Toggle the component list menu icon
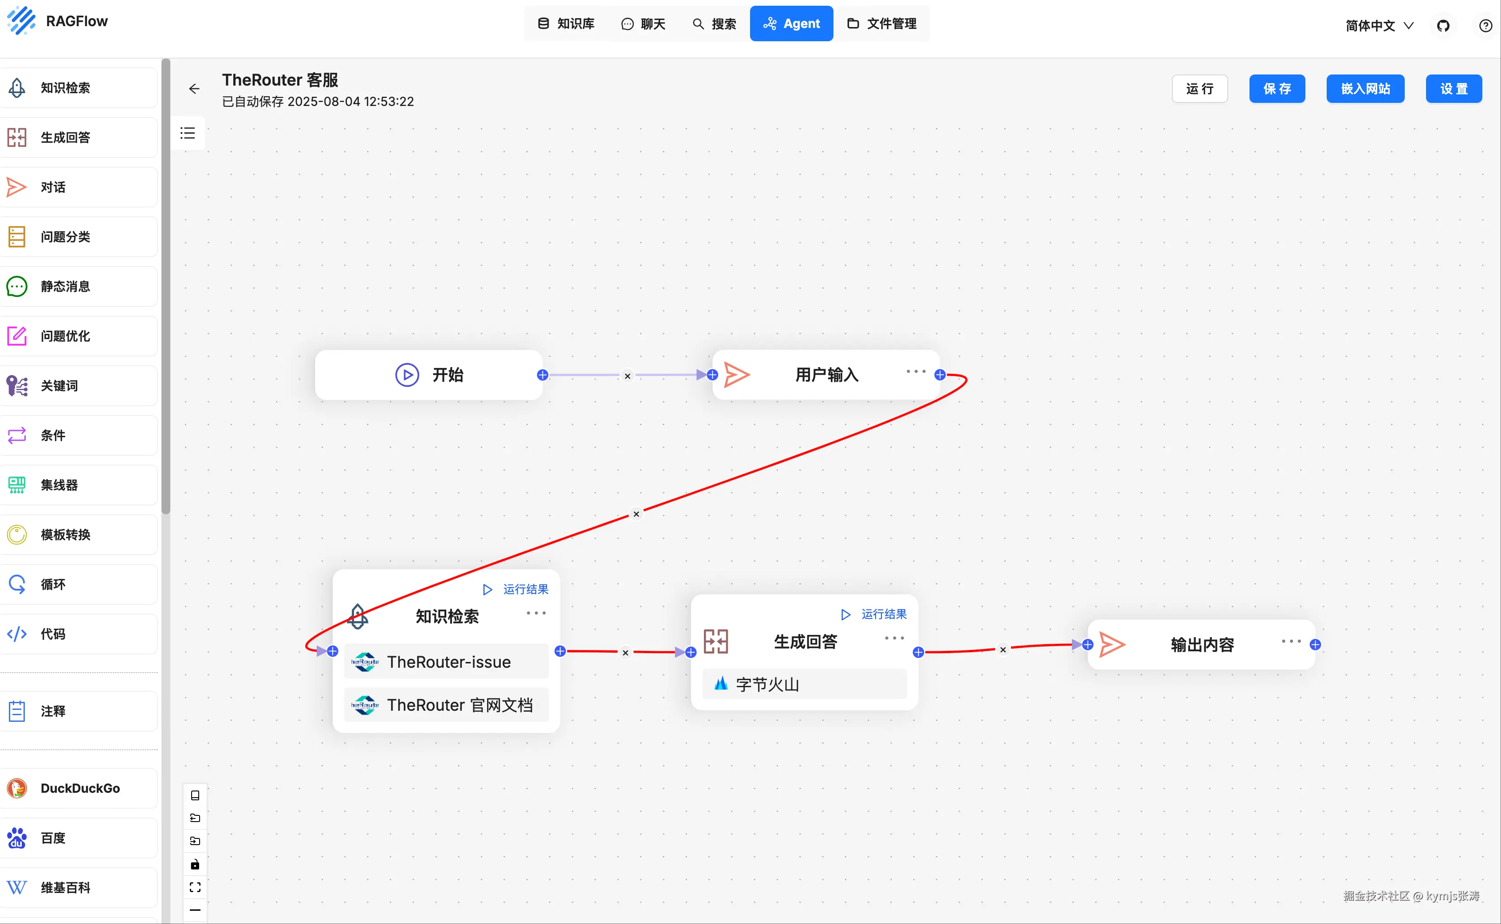Screen dimensions: 1501x924 [188, 133]
